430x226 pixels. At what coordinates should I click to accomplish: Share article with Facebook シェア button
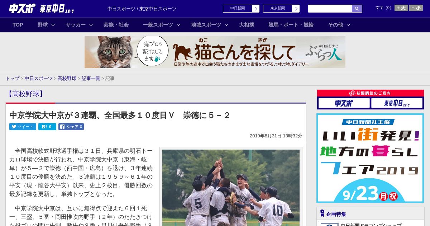coord(71,127)
